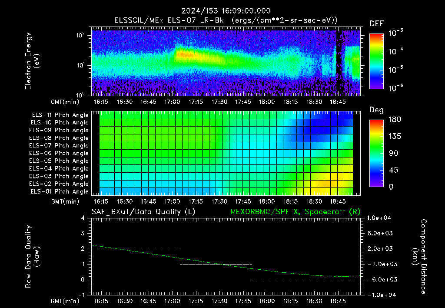Select the ELS-05 Pitch Angle row label
445x308 pixels.
coord(59,161)
